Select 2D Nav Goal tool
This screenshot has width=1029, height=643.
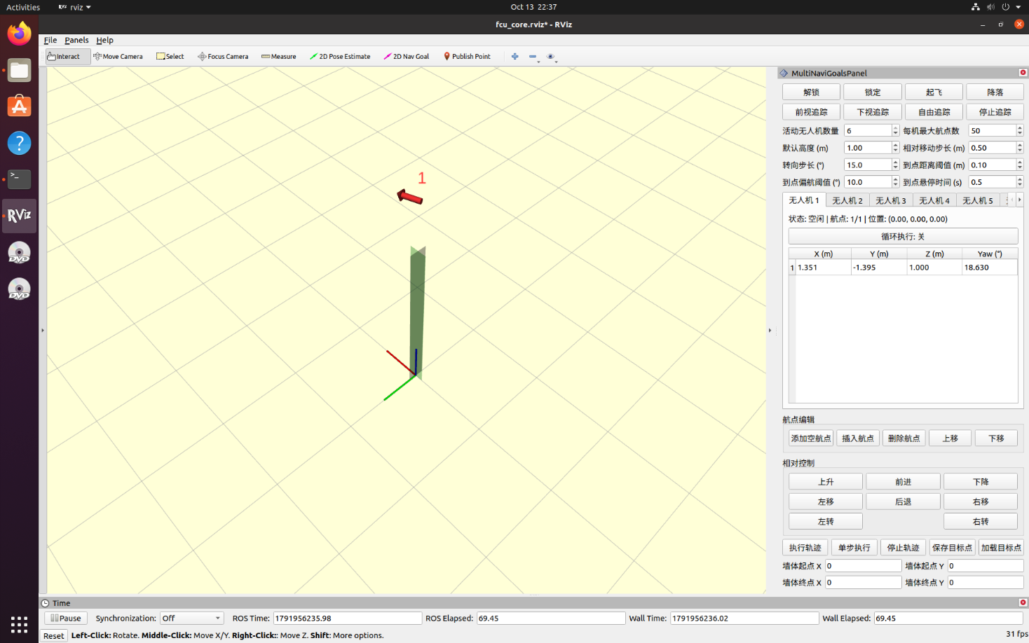coord(407,57)
